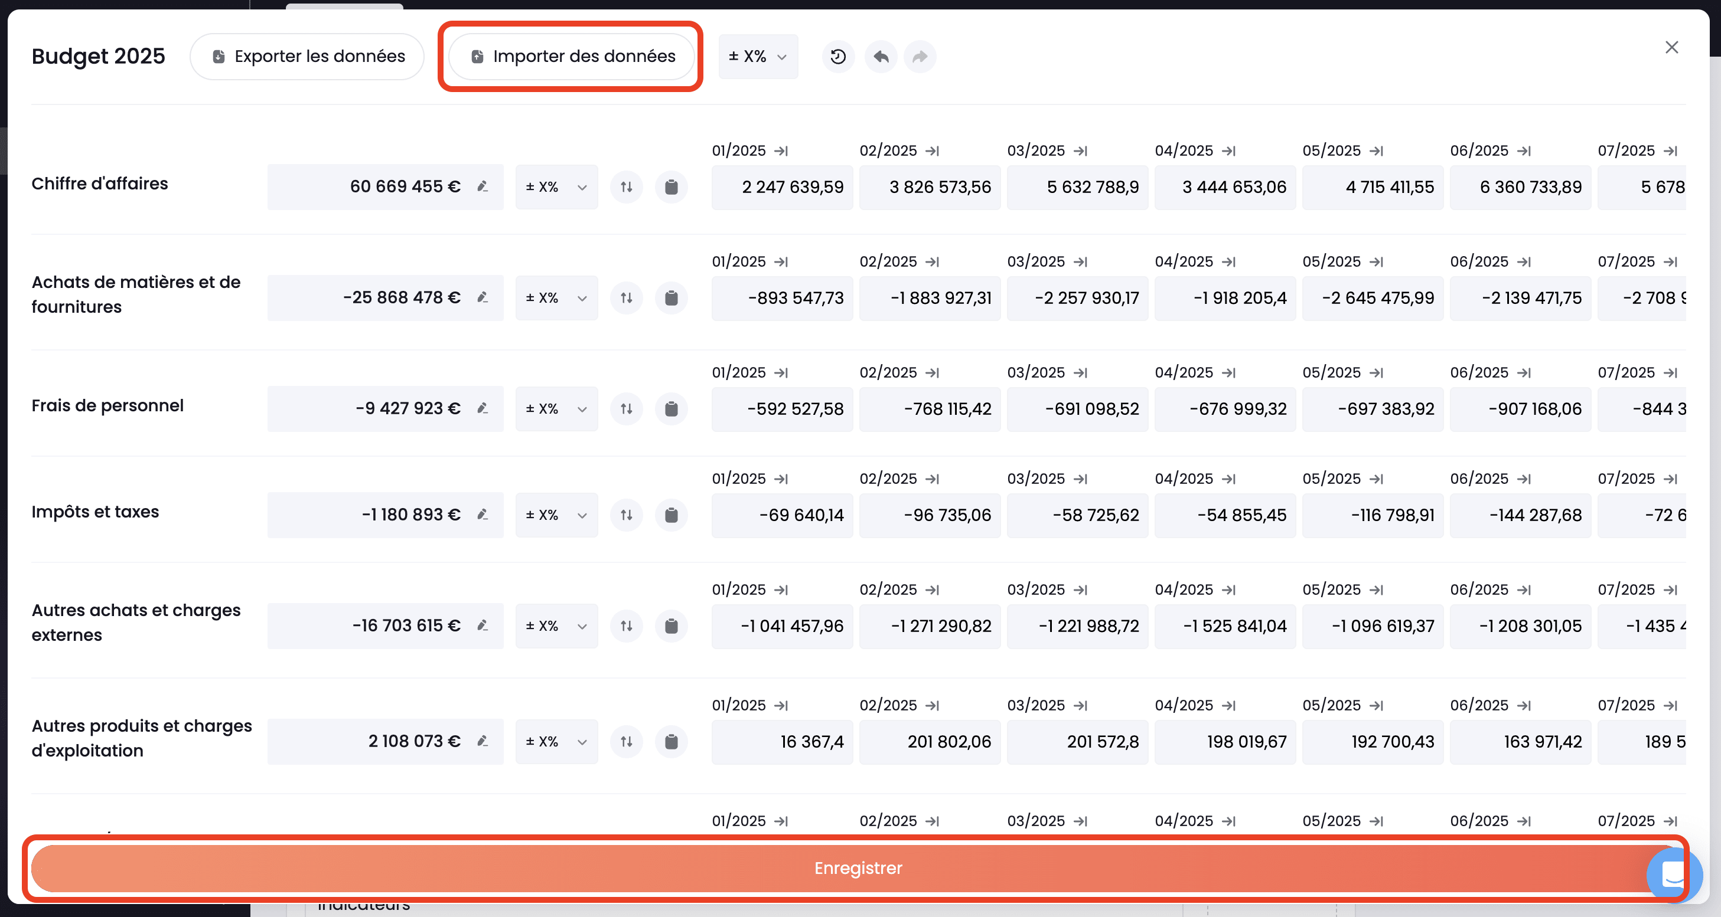Click Exporter les données button
This screenshot has width=1721, height=917.
click(x=307, y=57)
